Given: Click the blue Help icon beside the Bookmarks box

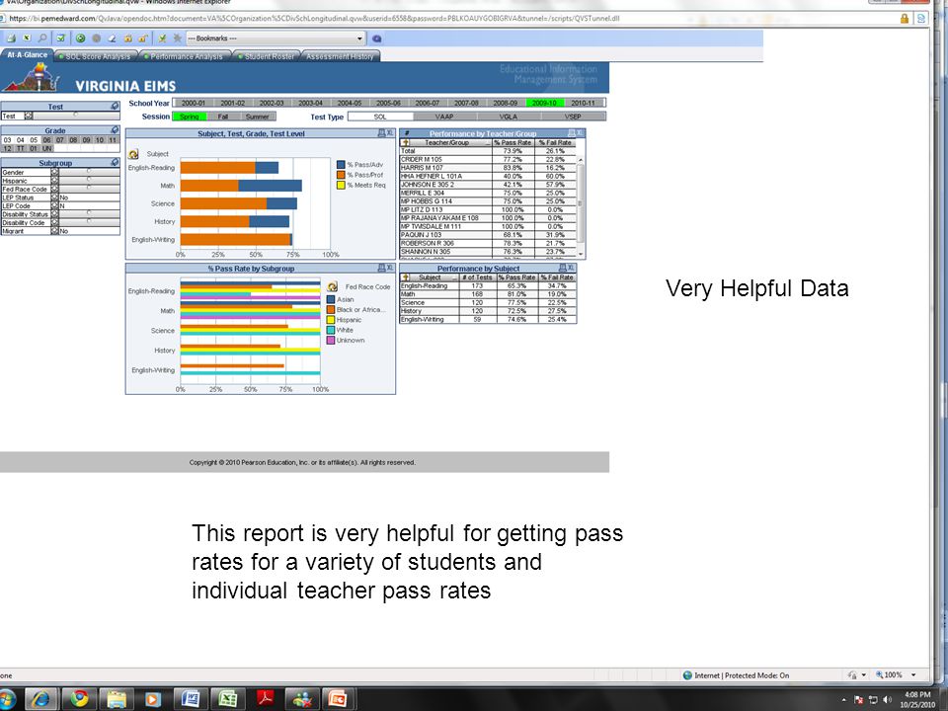Looking at the screenshot, I should pyautogui.click(x=376, y=39).
